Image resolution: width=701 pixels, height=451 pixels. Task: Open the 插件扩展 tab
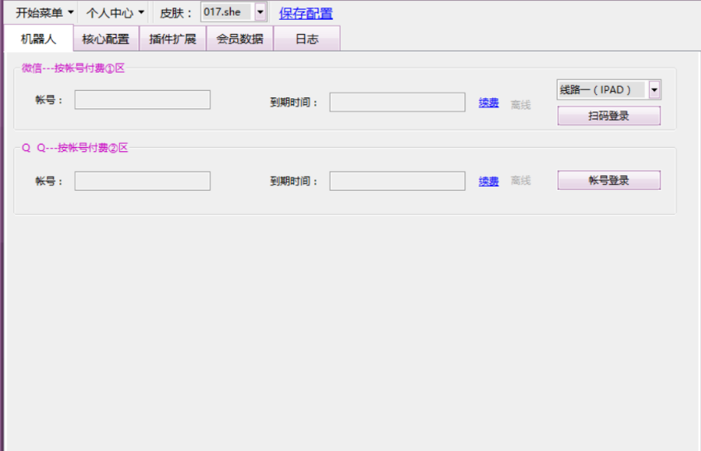click(173, 39)
